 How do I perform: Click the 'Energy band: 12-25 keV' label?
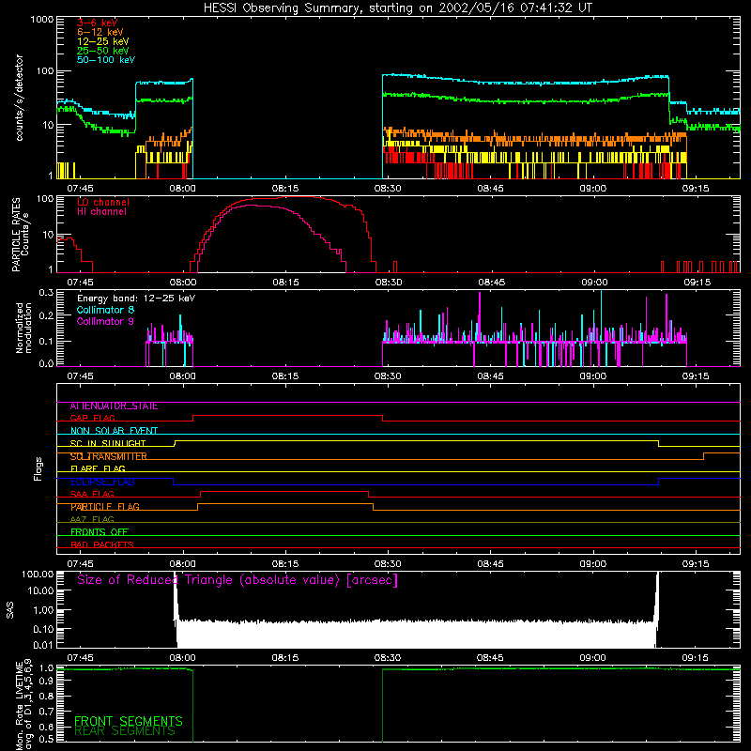pos(136,299)
